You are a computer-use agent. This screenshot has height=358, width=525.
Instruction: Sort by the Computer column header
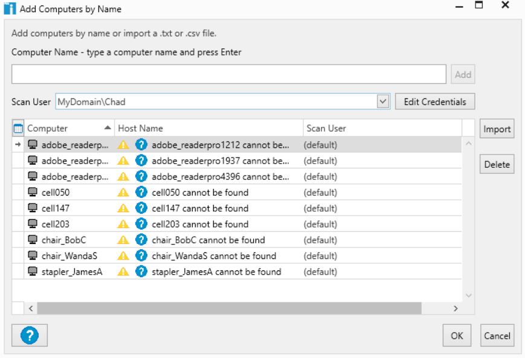click(x=69, y=128)
